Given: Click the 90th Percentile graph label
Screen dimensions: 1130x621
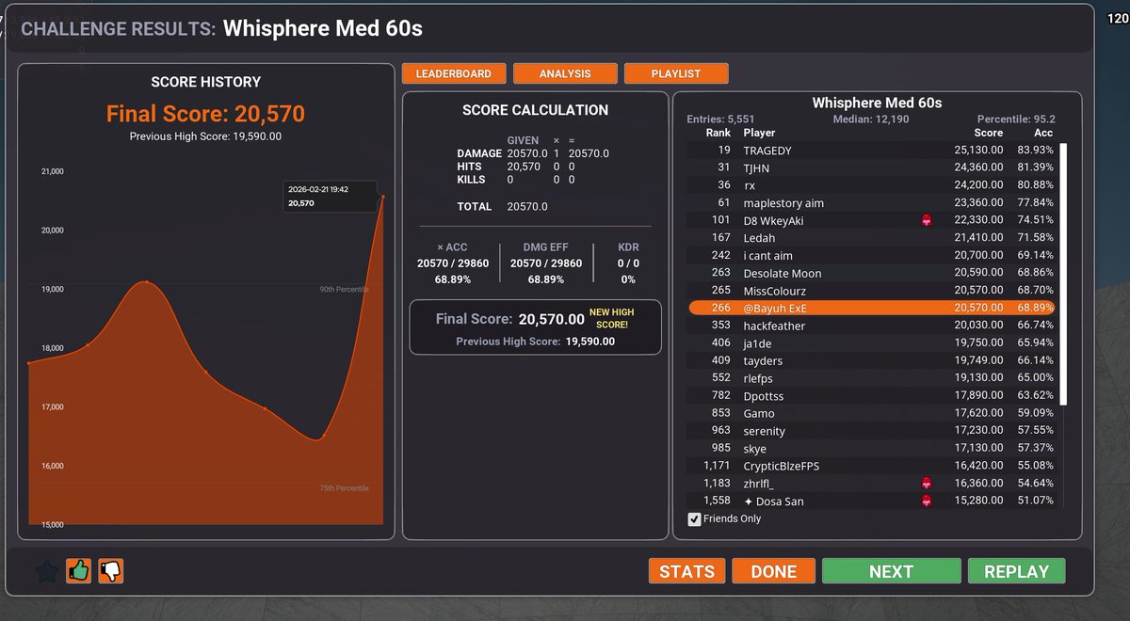Looking at the screenshot, I should point(344,289).
